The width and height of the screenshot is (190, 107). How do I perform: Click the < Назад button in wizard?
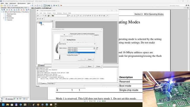(83, 66)
